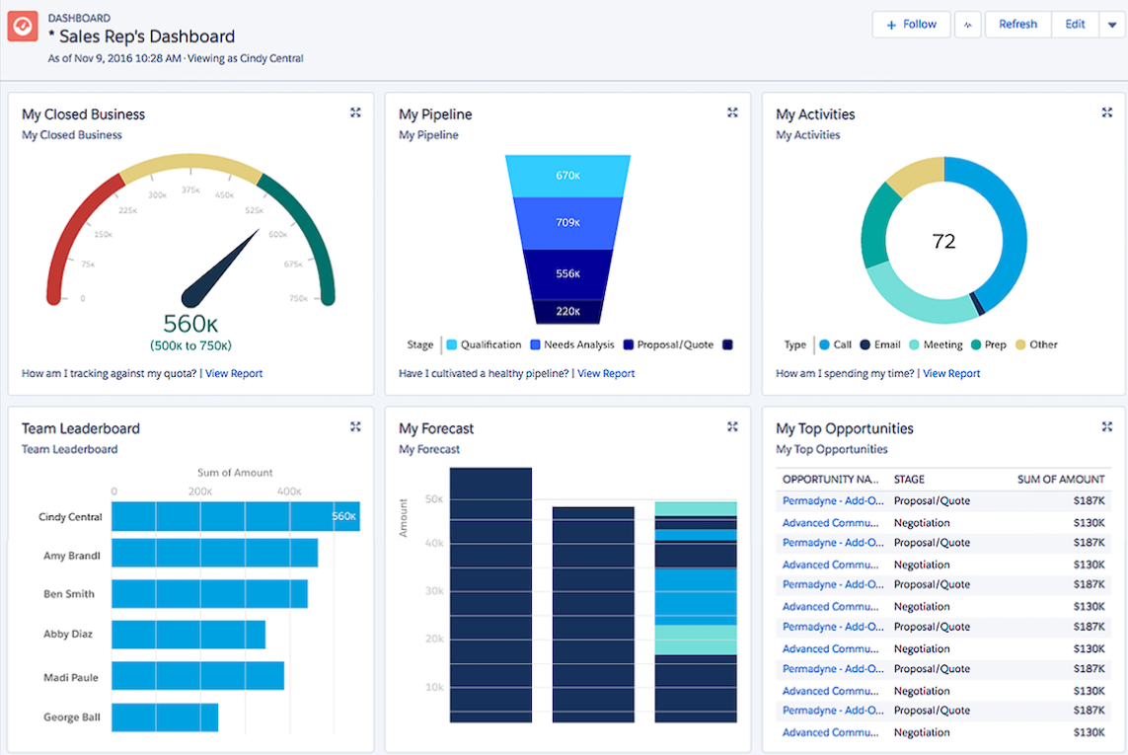1128x755 pixels.
Task: Click the 72 donut chart center
Action: point(943,241)
